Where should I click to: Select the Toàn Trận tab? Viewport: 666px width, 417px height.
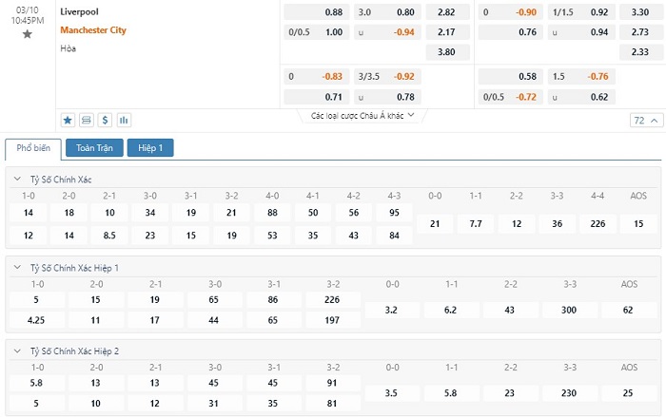(x=94, y=148)
